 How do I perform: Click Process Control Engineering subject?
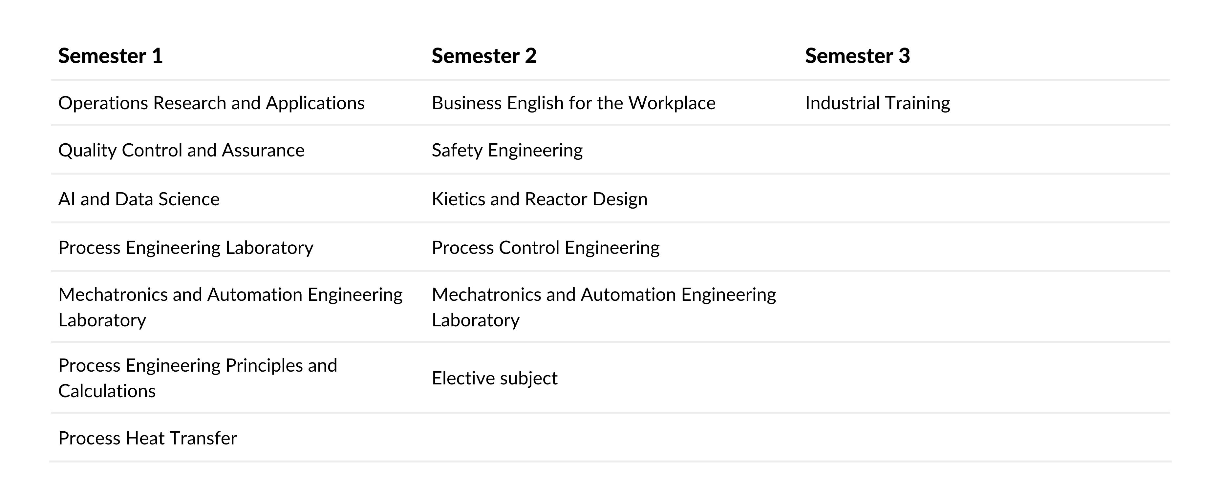(546, 248)
